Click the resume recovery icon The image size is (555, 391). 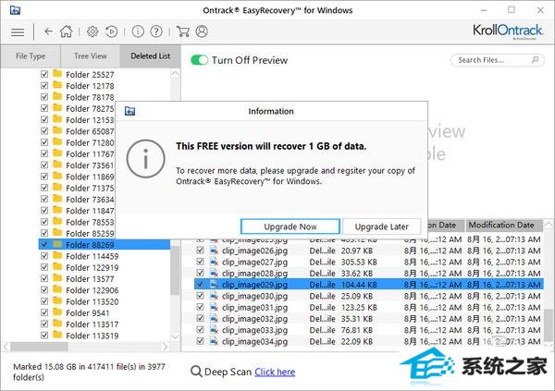[x=112, y=31]
